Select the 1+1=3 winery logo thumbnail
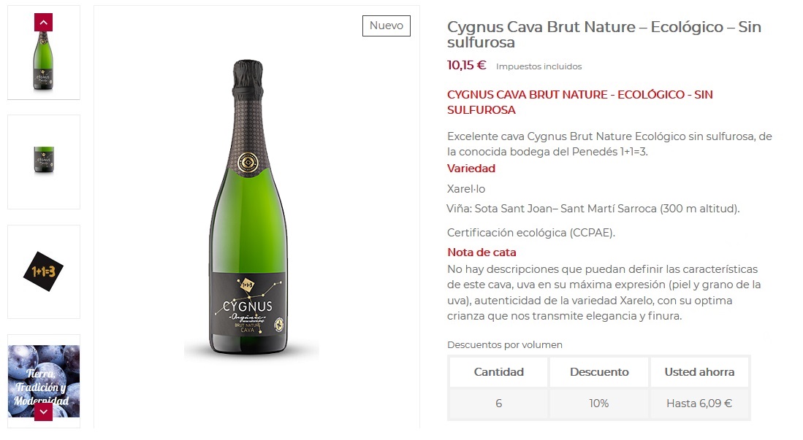This screenshot has width=803, height=440. coord(44,271)
